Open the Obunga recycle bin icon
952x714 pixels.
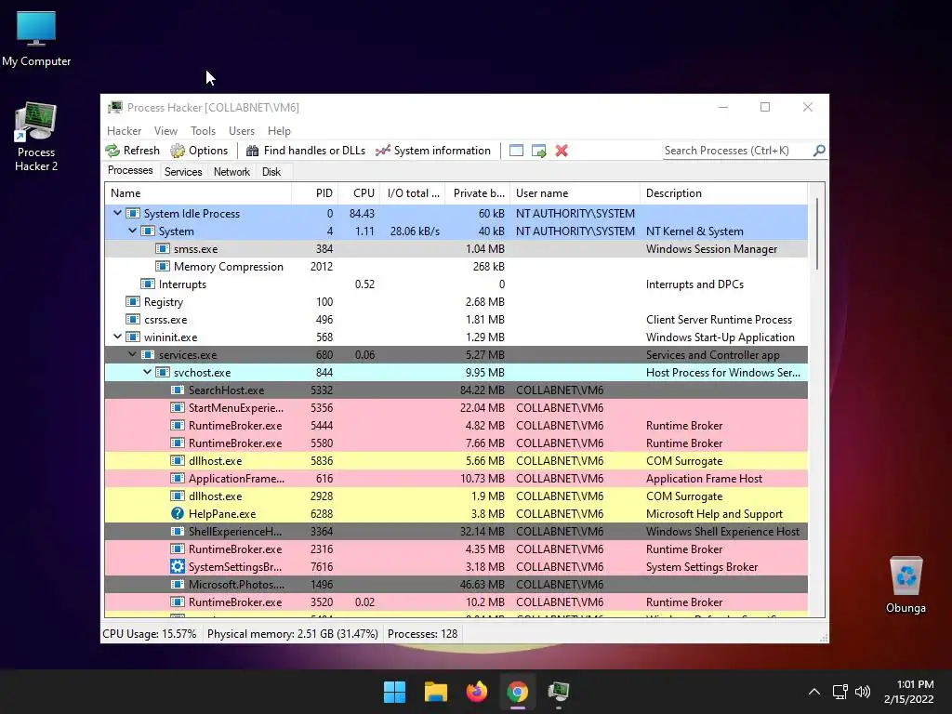906,585
